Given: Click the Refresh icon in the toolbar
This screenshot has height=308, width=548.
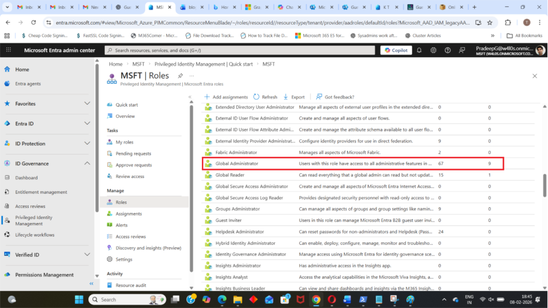Looking at the screenshot, I should pos(256,97).
